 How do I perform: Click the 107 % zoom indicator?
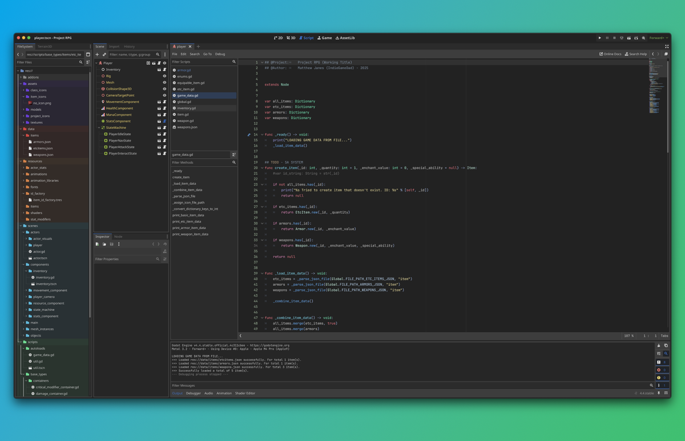[x=628, y=336]
